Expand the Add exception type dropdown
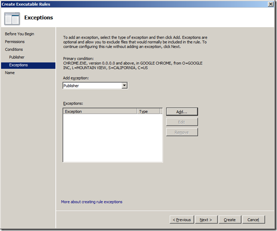277x231 pixels. tap(124, 86)
